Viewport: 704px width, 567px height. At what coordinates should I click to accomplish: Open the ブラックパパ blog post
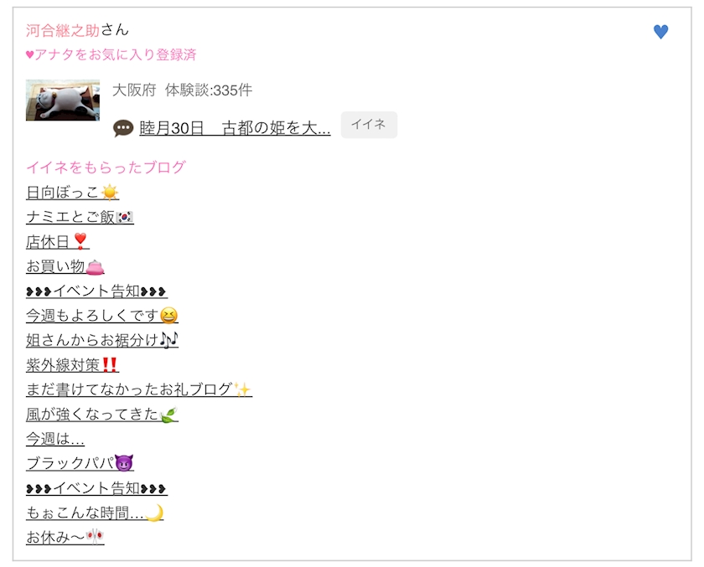pyautogui.click(x=80, y=463)
